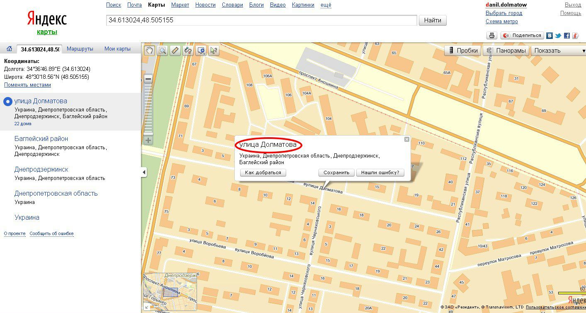Open Картинки in the top navigation
Viewport: 586px width, 313px height.
pyautogui.click(x=303, y=5)
